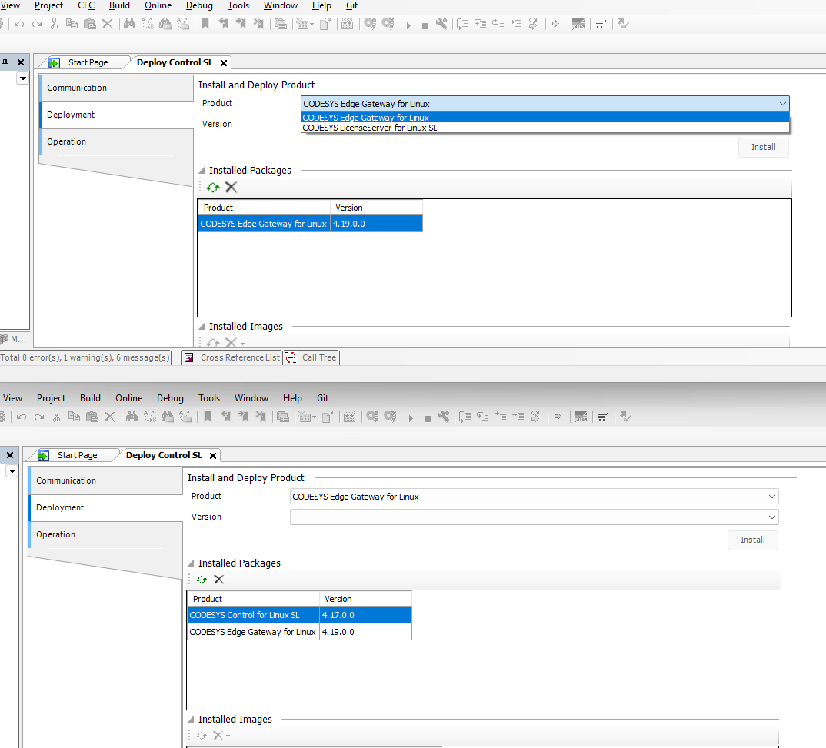Image resolution: width=826 pixels, height=748 pixels.
Task: Go to Operation tab in lower window
Action: (x=56, y=534)
